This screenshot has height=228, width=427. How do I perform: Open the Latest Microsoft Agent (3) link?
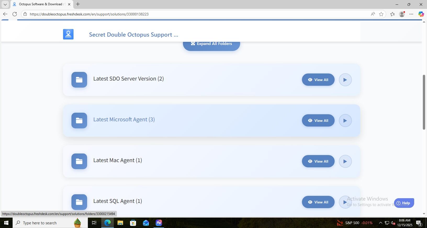124,119
